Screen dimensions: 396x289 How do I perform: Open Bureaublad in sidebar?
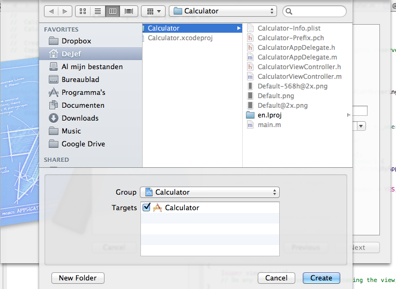[91, 79]
